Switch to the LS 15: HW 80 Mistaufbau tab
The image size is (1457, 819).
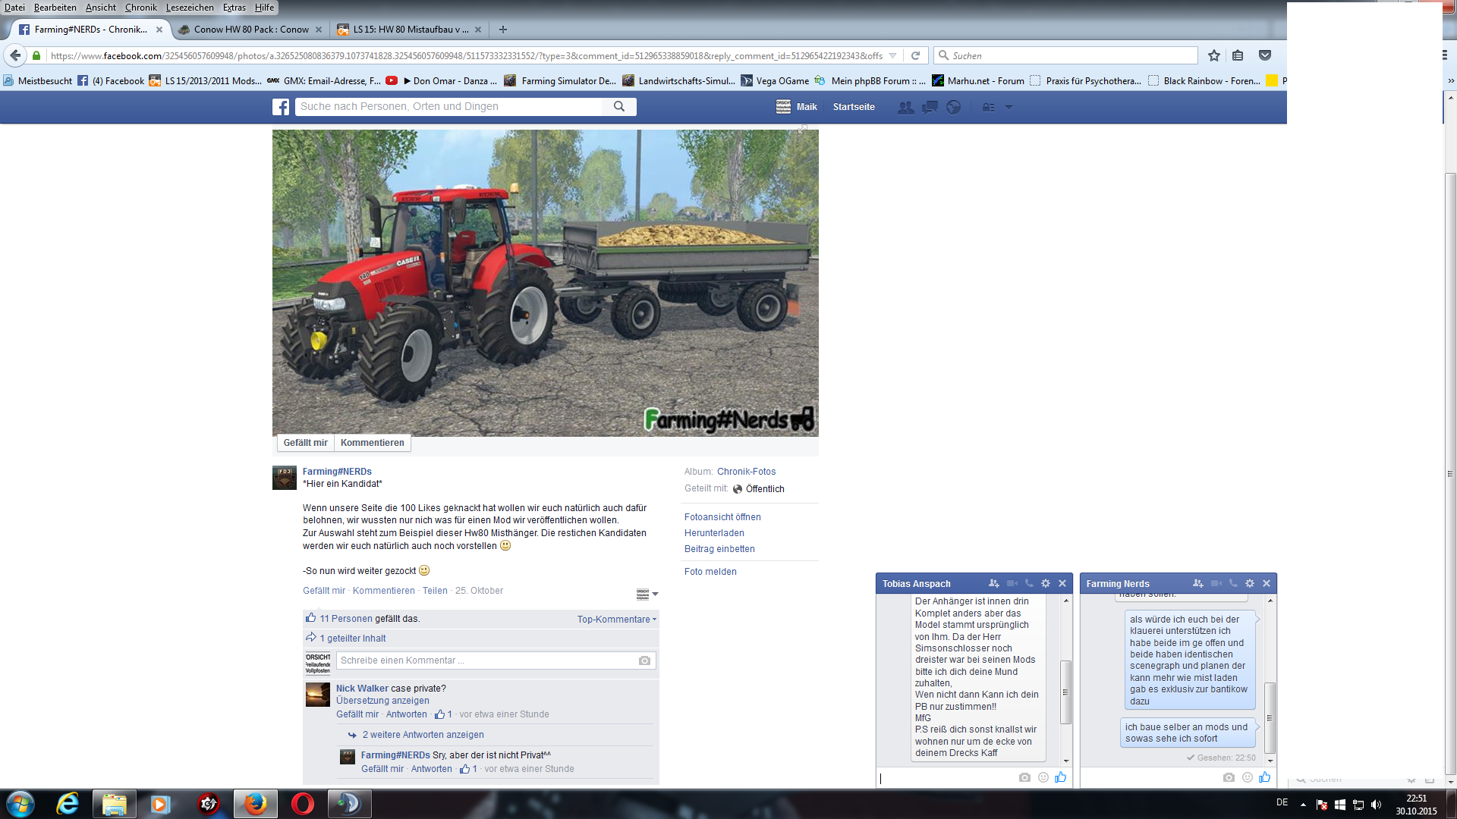(410, 30)
